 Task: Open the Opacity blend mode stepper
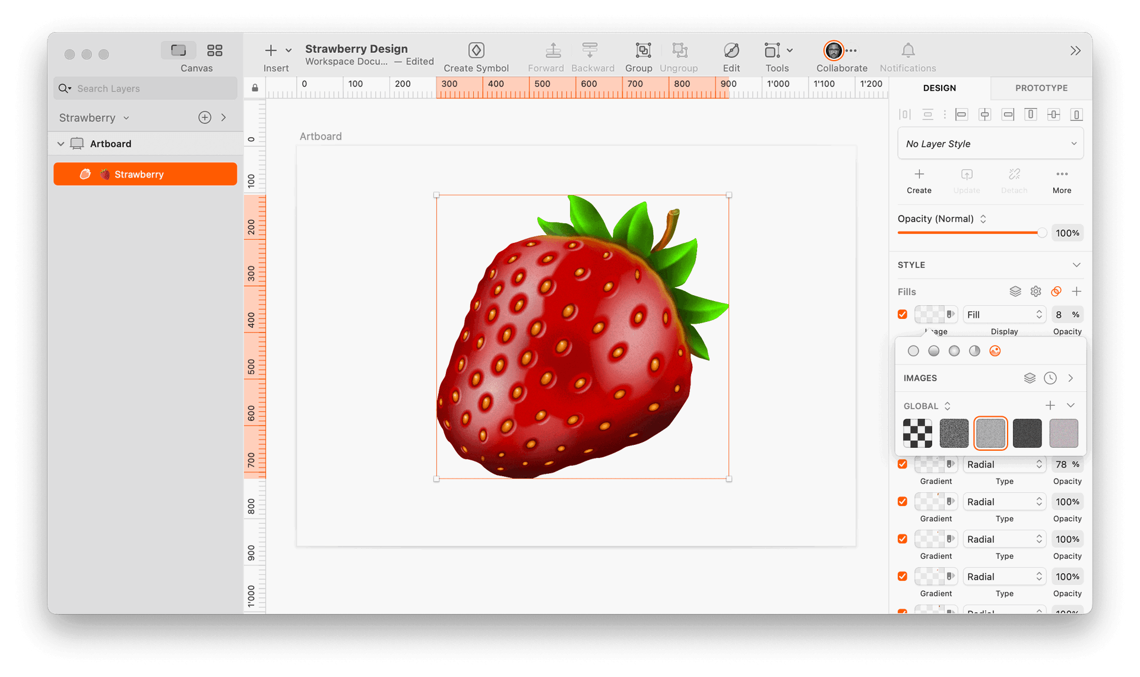pyautogui.click(x=983, y=219)
